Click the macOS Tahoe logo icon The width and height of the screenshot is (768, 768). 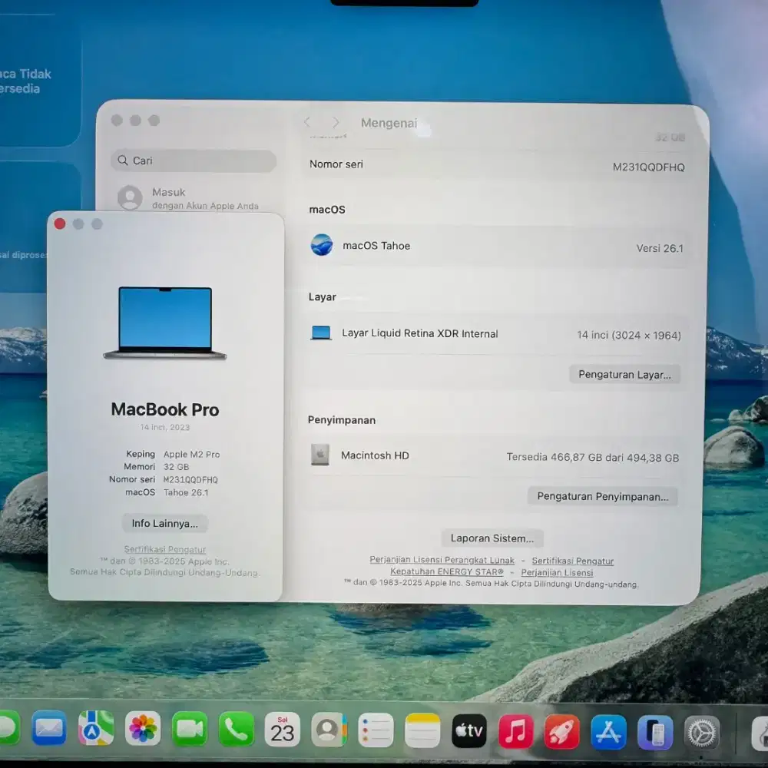pos(322,245)
